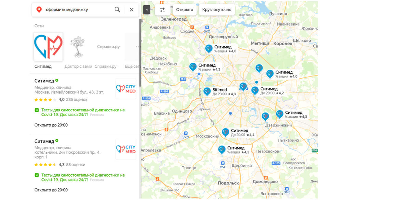Screen dimensions: 397x201
Task: Click 'Открыто до 20:00' in second listing
Action: 51,190
